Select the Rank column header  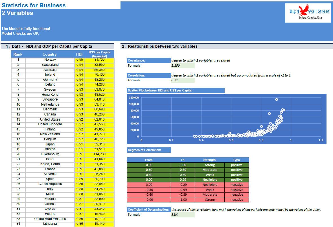[x=18, y=54]
